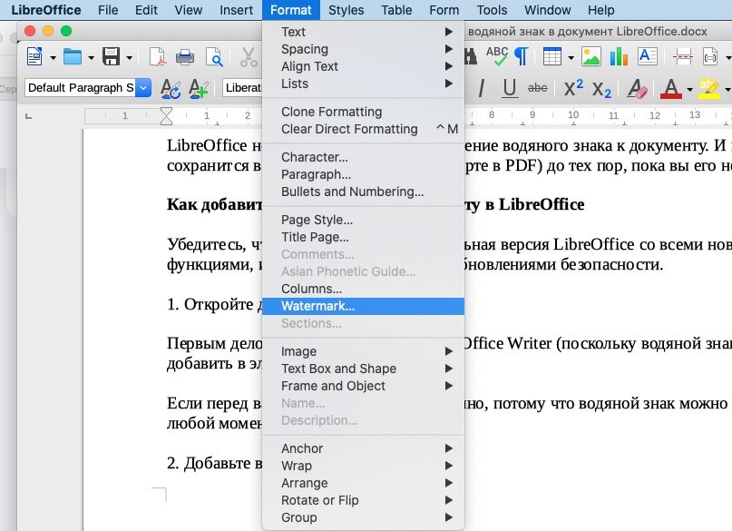Screen dimensions: 732x531
Task: Open the File menu
Action: [108, 10]
